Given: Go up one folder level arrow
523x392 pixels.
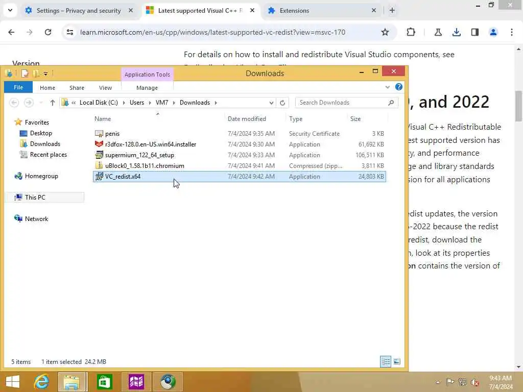Looking at the screenshot, I should 53,103.
